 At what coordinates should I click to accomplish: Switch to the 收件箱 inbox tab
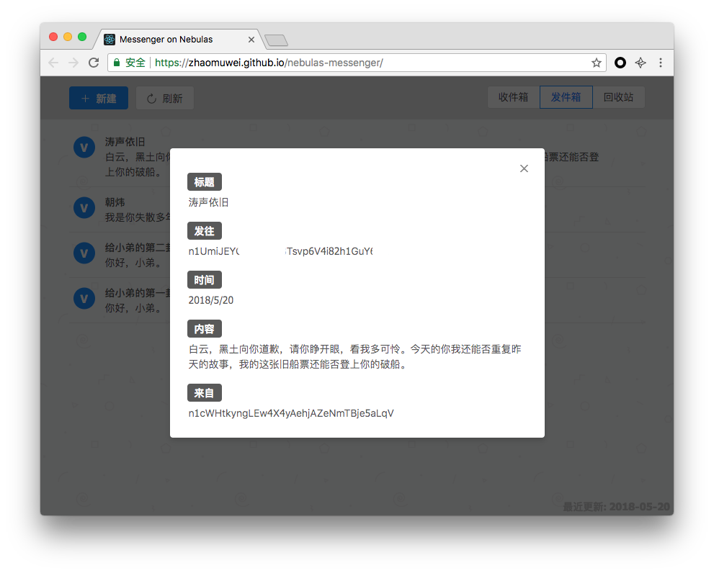pyautogui.click(x=513, y=97)
